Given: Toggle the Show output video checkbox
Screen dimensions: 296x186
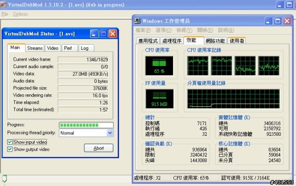Looking at the screenshot, I should point(10,149).
